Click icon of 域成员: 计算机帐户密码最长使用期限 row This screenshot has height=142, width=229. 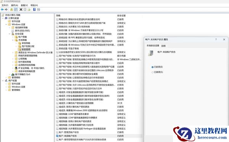click(57, 103)
